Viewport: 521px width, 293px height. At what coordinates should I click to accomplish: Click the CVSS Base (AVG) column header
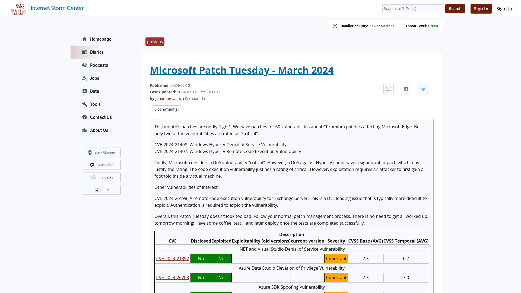(x=366, y=241)
